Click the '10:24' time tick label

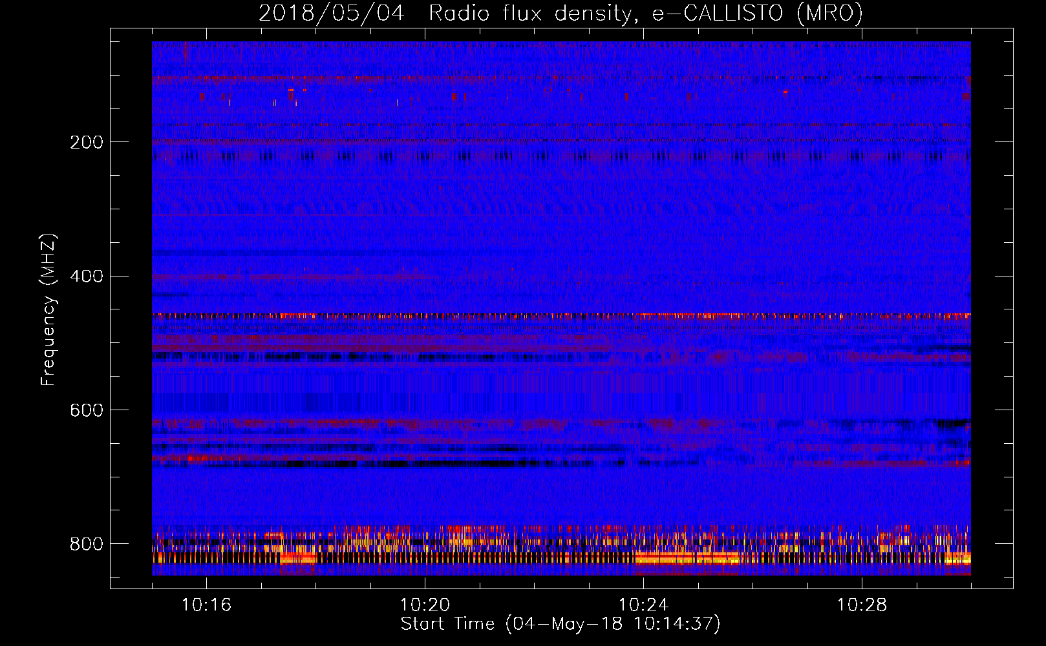click(643, 605)
